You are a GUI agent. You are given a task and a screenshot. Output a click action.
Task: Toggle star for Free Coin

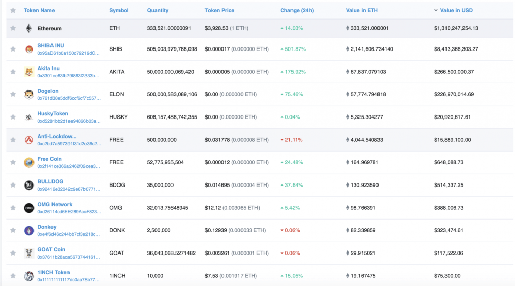[x=13, y=162]
